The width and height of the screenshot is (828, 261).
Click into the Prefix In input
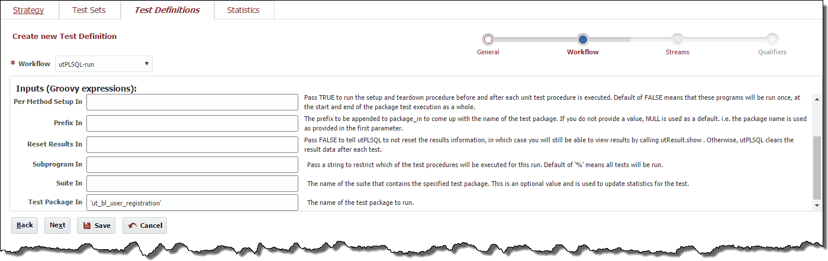click(192, 123)
